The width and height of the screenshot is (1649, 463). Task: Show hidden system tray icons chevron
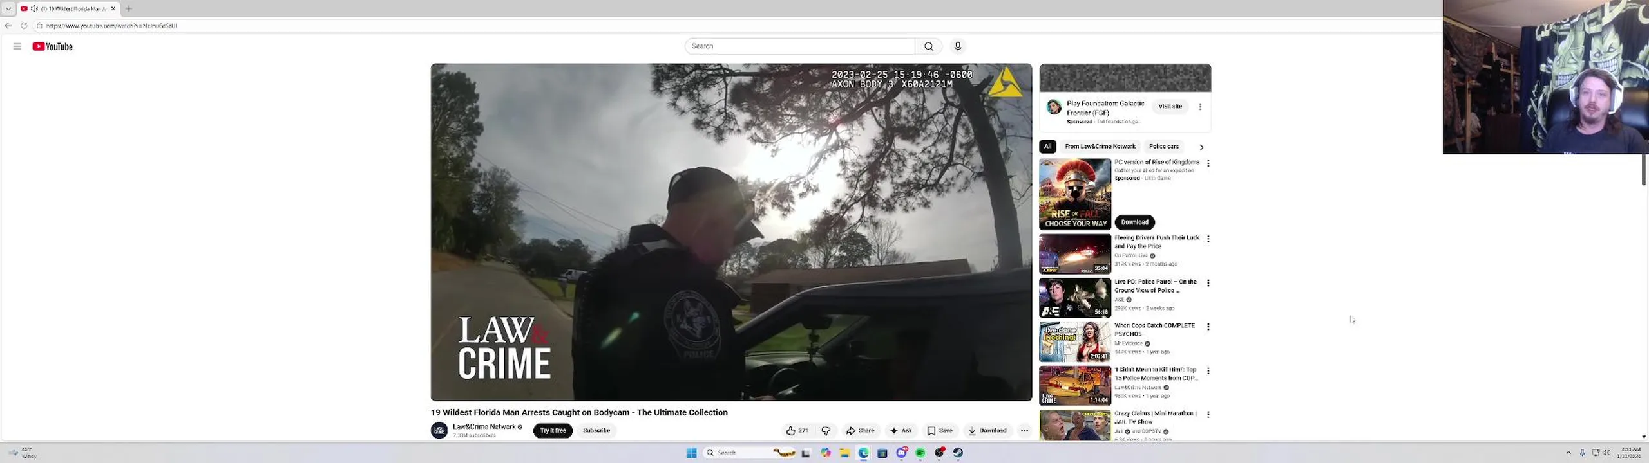[1568, 453]
